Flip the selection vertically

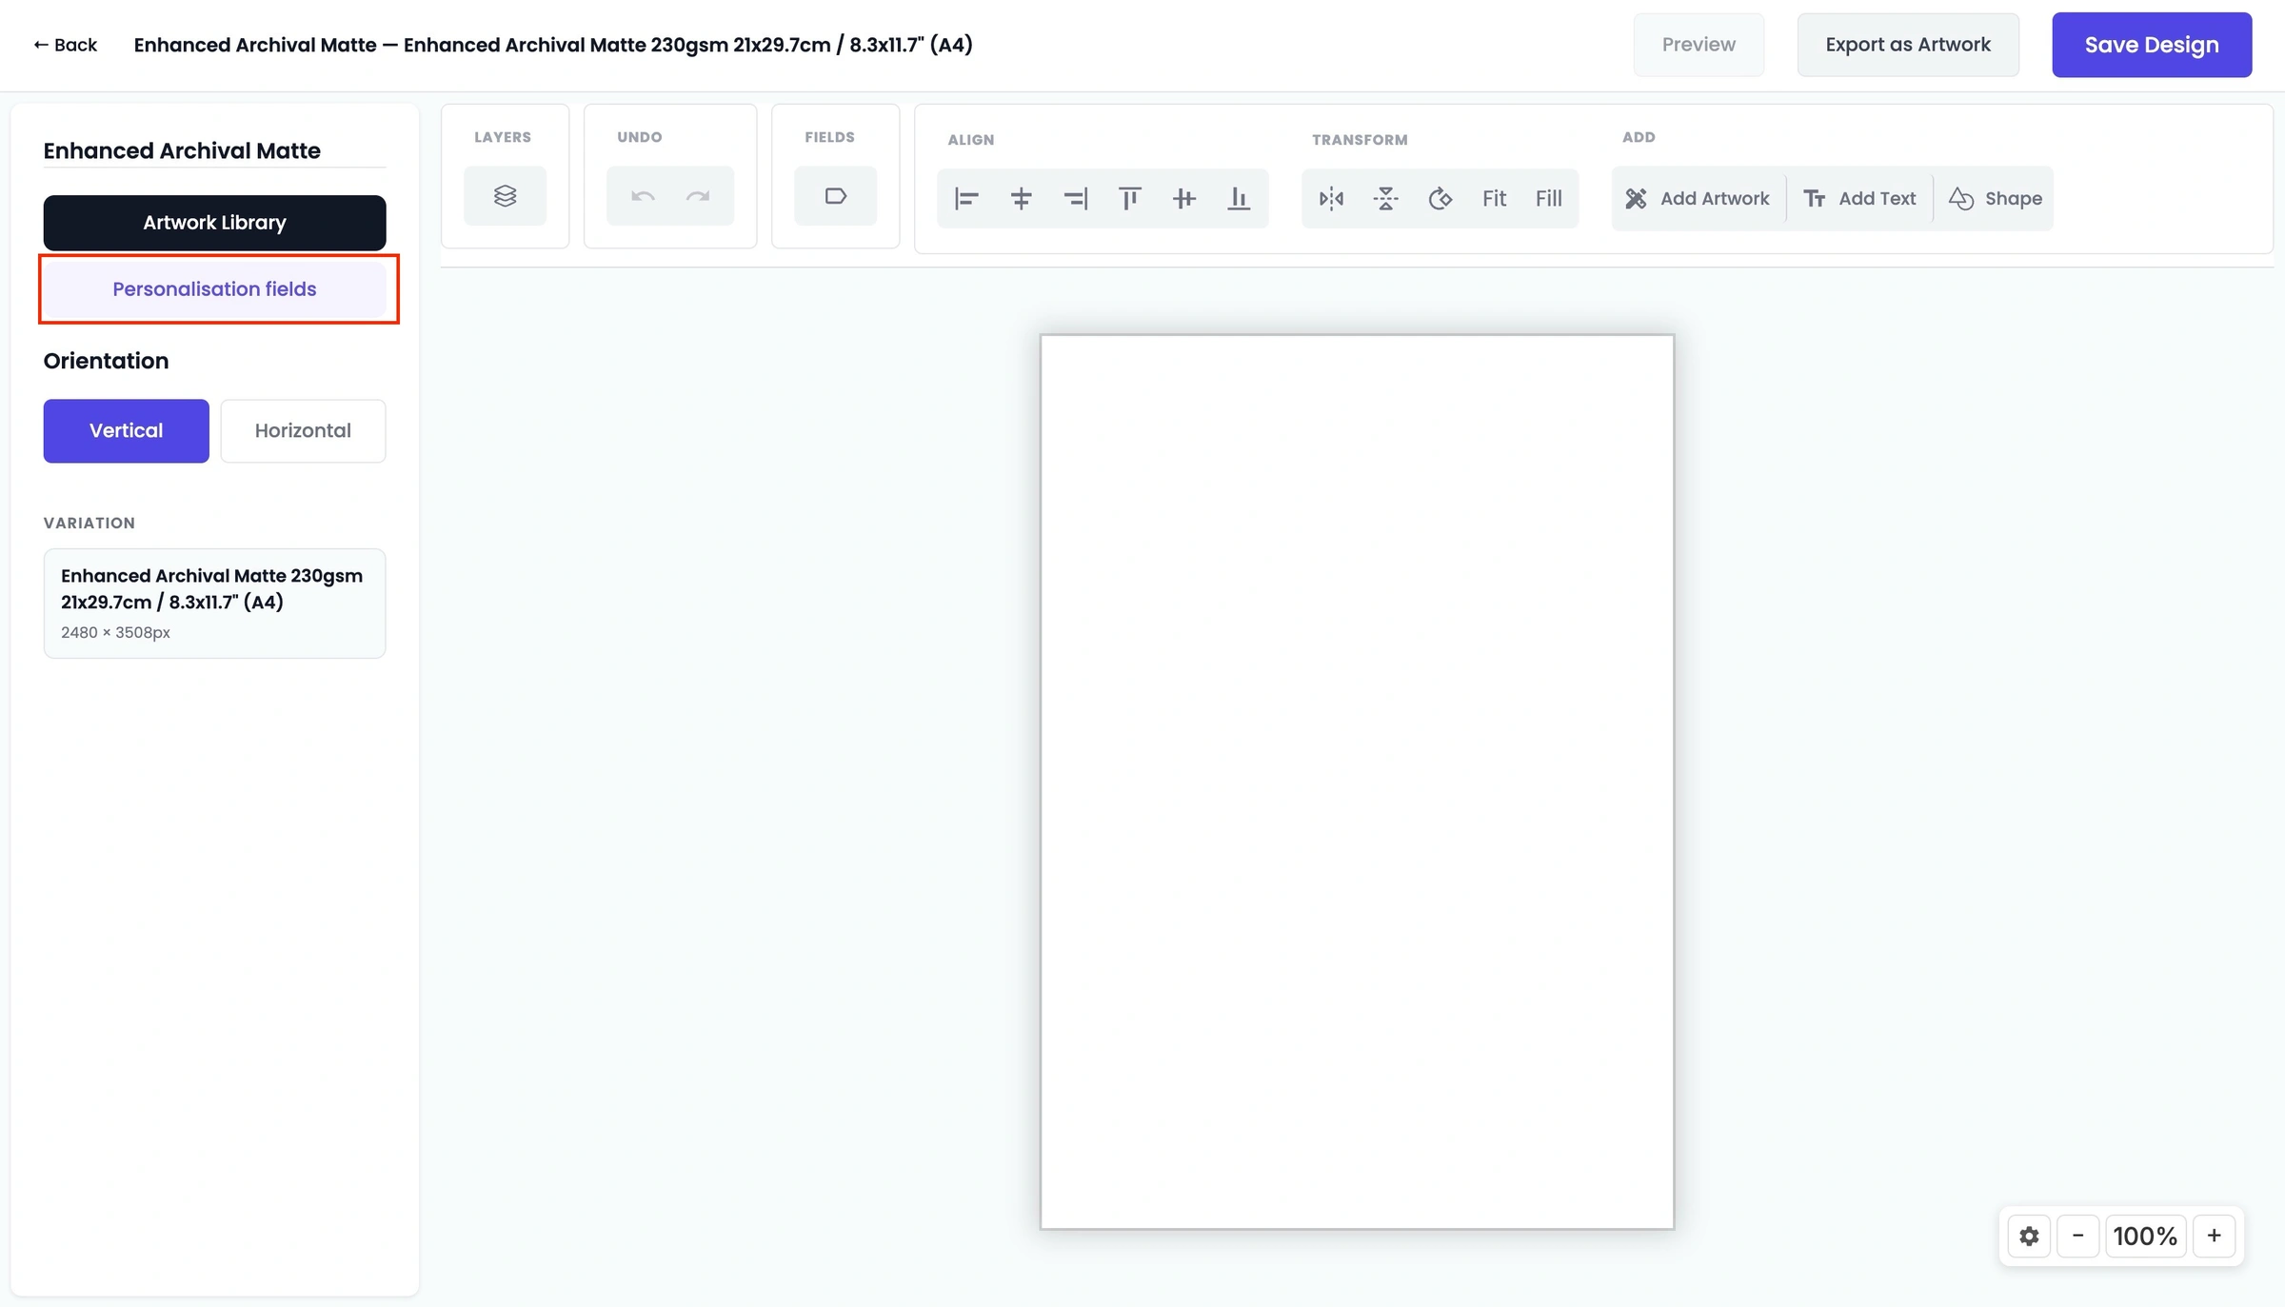(x=1385, y=198)
